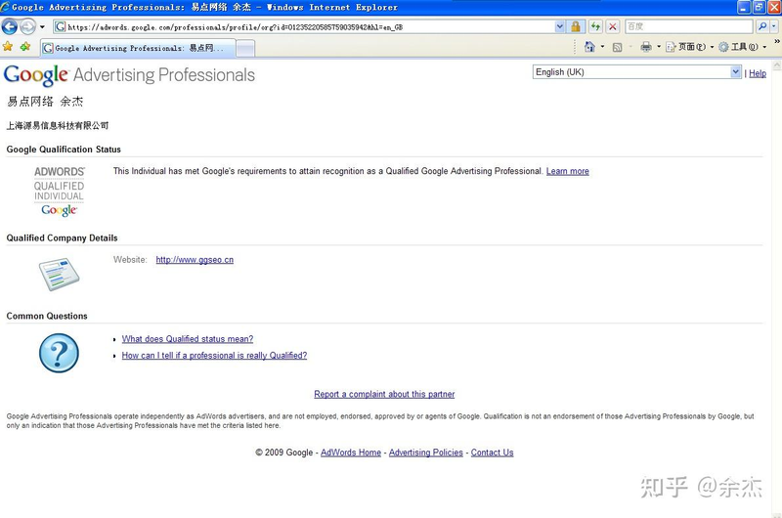Open the recent pages dropdown arrow
The image size is (782, 518).
tap(42, 26)
